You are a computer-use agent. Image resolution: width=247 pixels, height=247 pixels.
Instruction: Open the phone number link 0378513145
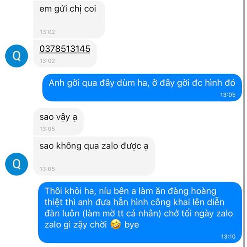coord(65,49)
